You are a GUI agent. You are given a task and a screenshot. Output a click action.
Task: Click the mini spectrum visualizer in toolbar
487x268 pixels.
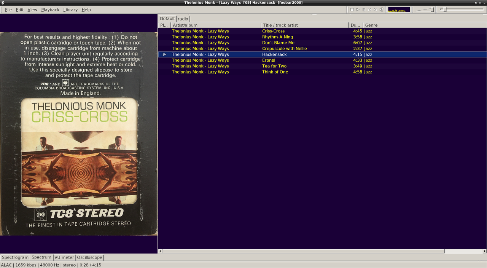(399, 10)
